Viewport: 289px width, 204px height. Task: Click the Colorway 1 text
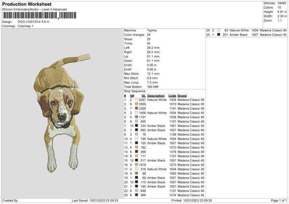26,26
